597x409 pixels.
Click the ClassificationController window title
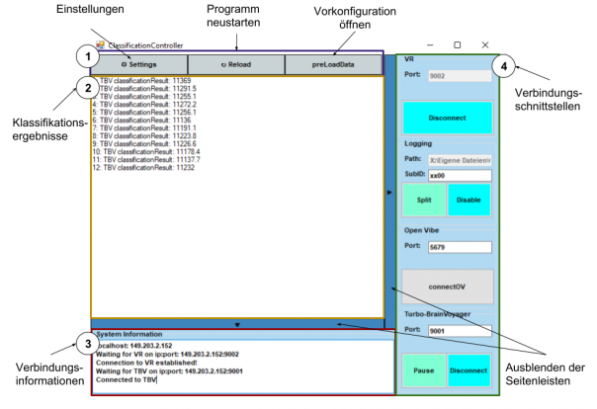click(x=146, y=45)
